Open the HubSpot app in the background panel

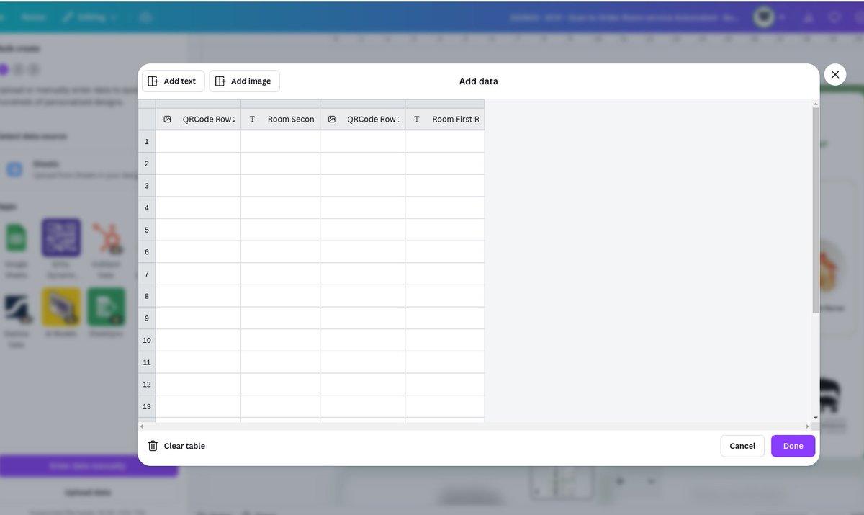pos(107,238)
